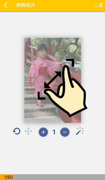Tap the diagonal double-headed zoom arrow
Viewport: 105px width, 180px height.
[x=53, y=80]
